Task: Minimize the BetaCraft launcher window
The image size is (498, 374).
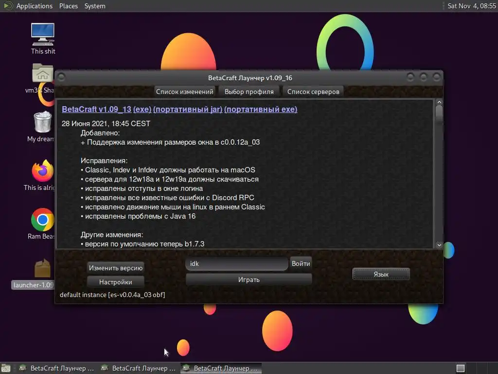Action: [x=410, y=77]
